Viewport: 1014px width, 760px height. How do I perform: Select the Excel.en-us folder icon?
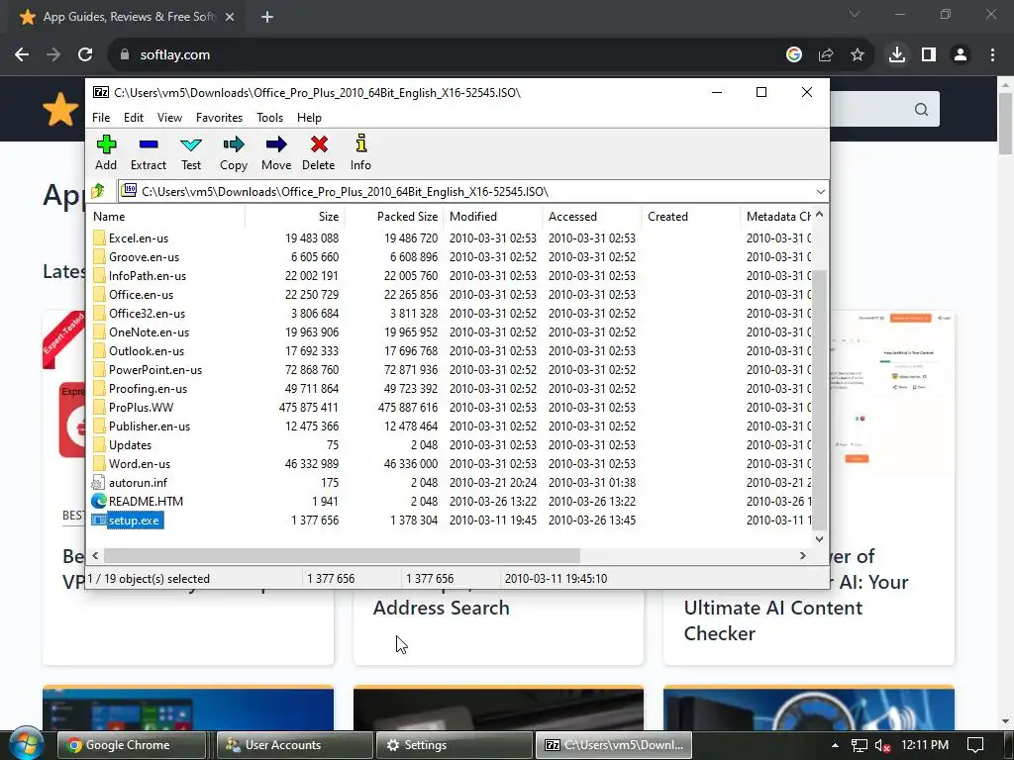tap(99, 237)
